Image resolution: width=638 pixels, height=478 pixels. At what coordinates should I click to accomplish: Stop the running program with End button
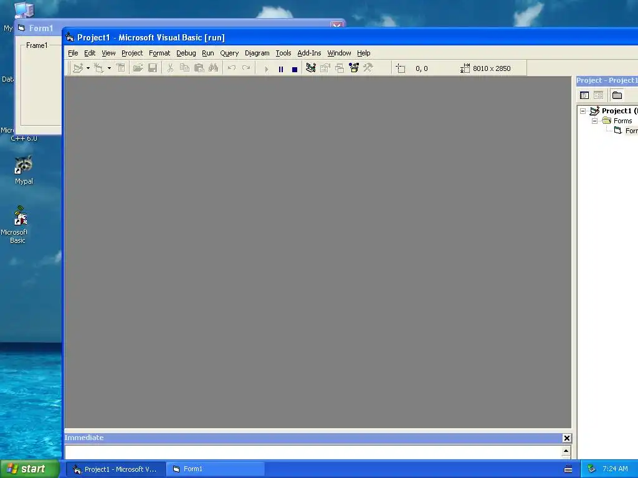click(x=295, y=70)
